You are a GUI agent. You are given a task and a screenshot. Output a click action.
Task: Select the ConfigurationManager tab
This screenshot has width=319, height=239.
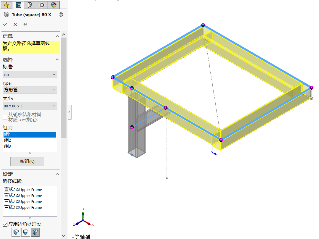tap(30, 5)
